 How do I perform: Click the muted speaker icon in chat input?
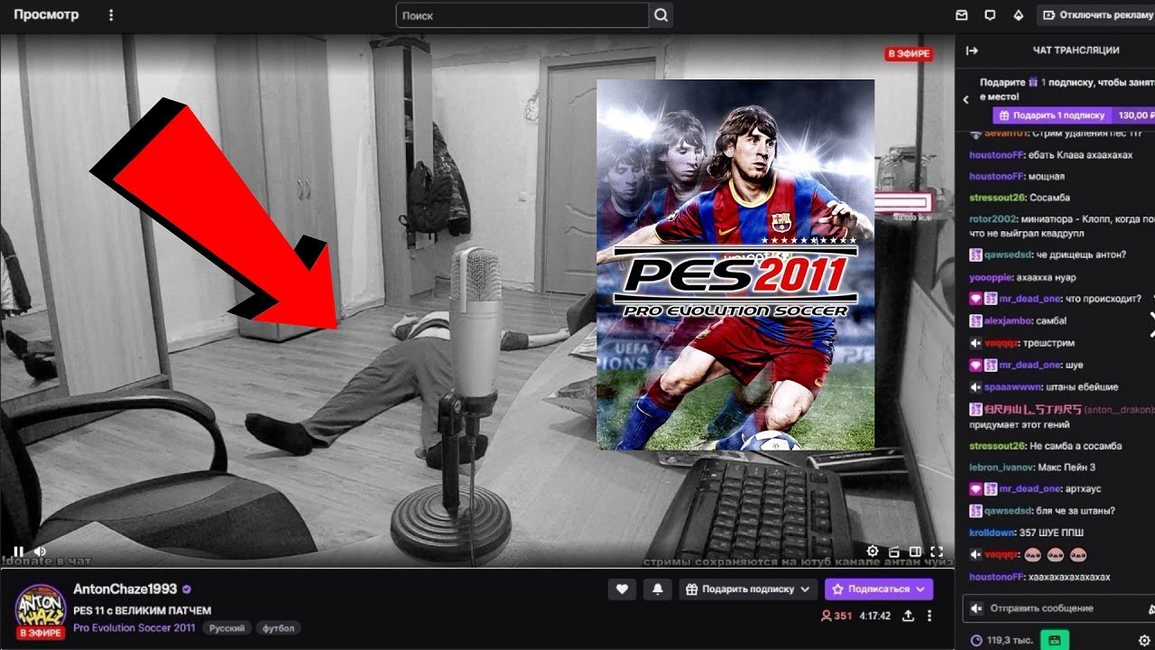975,608
